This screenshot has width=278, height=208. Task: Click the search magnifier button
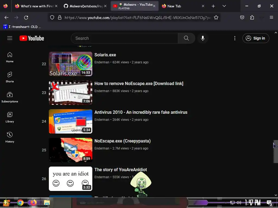[186, 38]
